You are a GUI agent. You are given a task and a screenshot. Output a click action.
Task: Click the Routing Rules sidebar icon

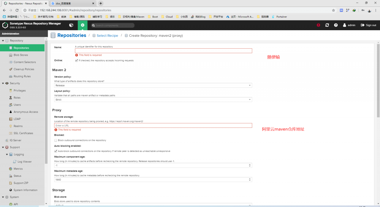(11, 76)
